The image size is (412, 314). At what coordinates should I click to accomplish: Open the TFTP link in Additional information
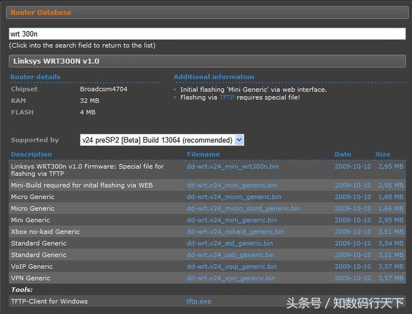click(227, 97)
